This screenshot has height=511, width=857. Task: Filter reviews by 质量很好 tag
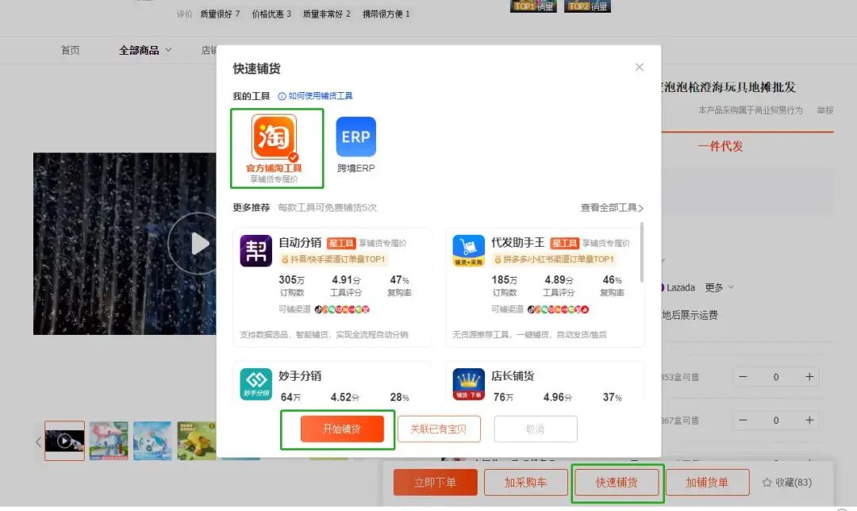point(221,14)
